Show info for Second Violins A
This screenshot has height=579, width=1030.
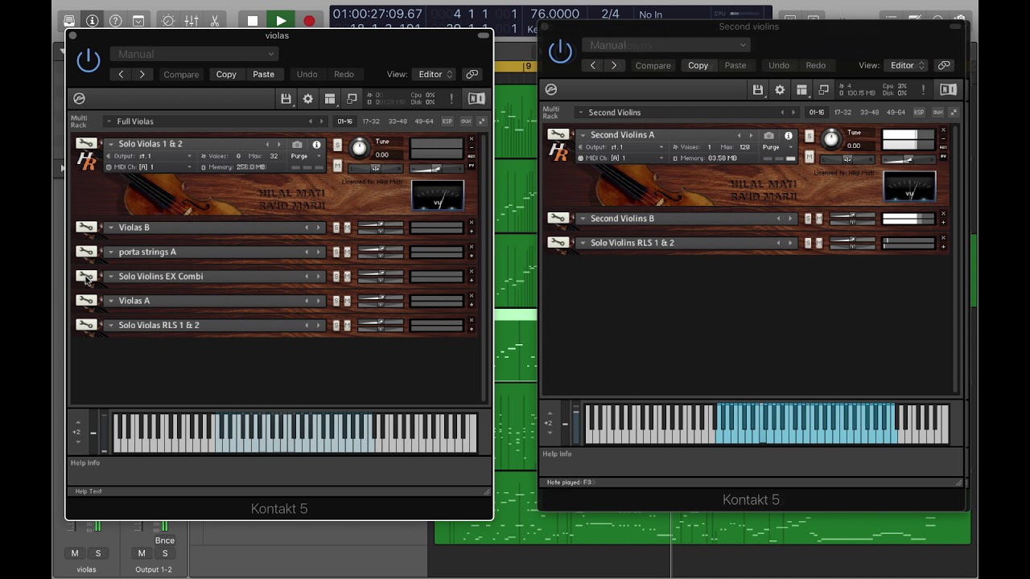(788, 136)
